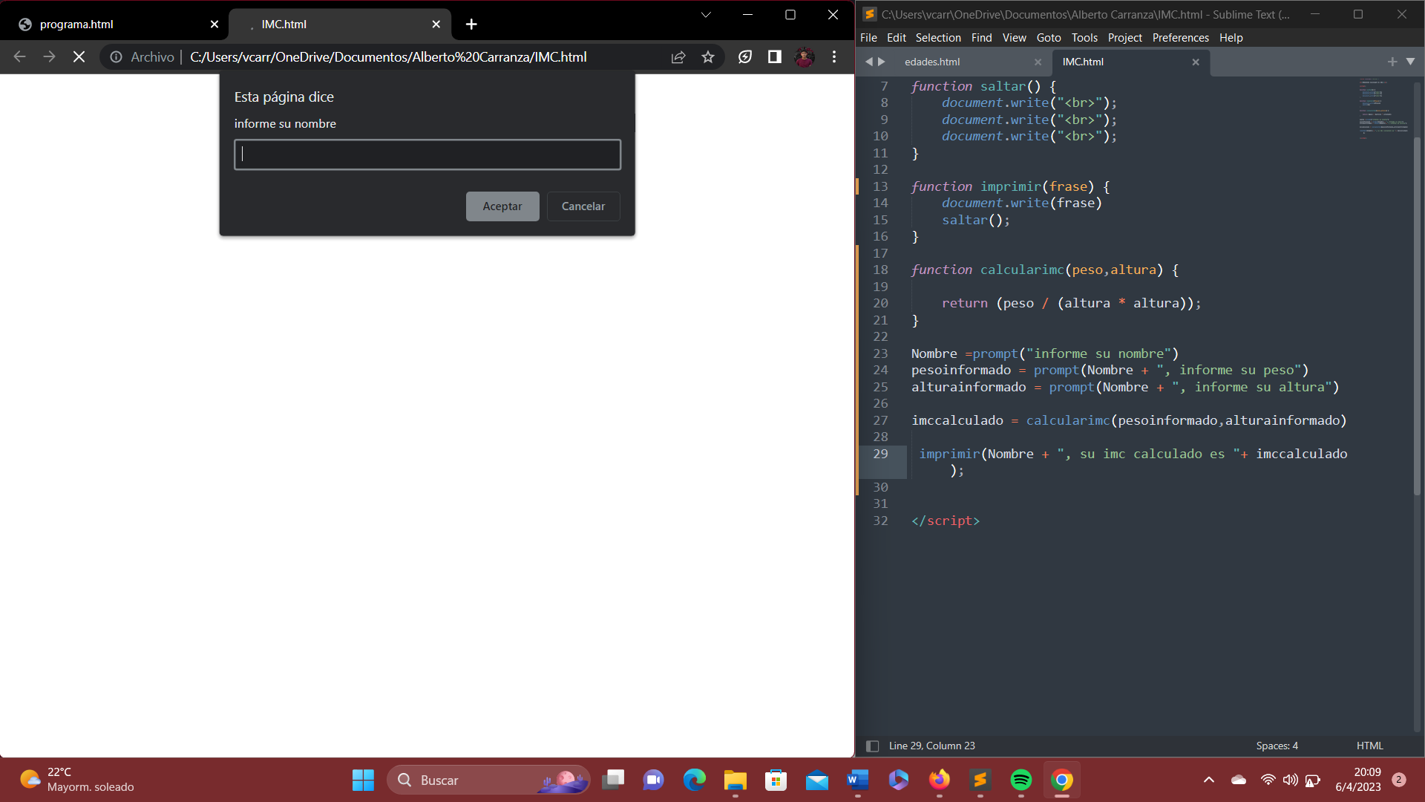Image resolution: width=1425 pixels, height=802 pixels.
Task: Open the Preferences menu in Sublime Text
Action: 1180,38
